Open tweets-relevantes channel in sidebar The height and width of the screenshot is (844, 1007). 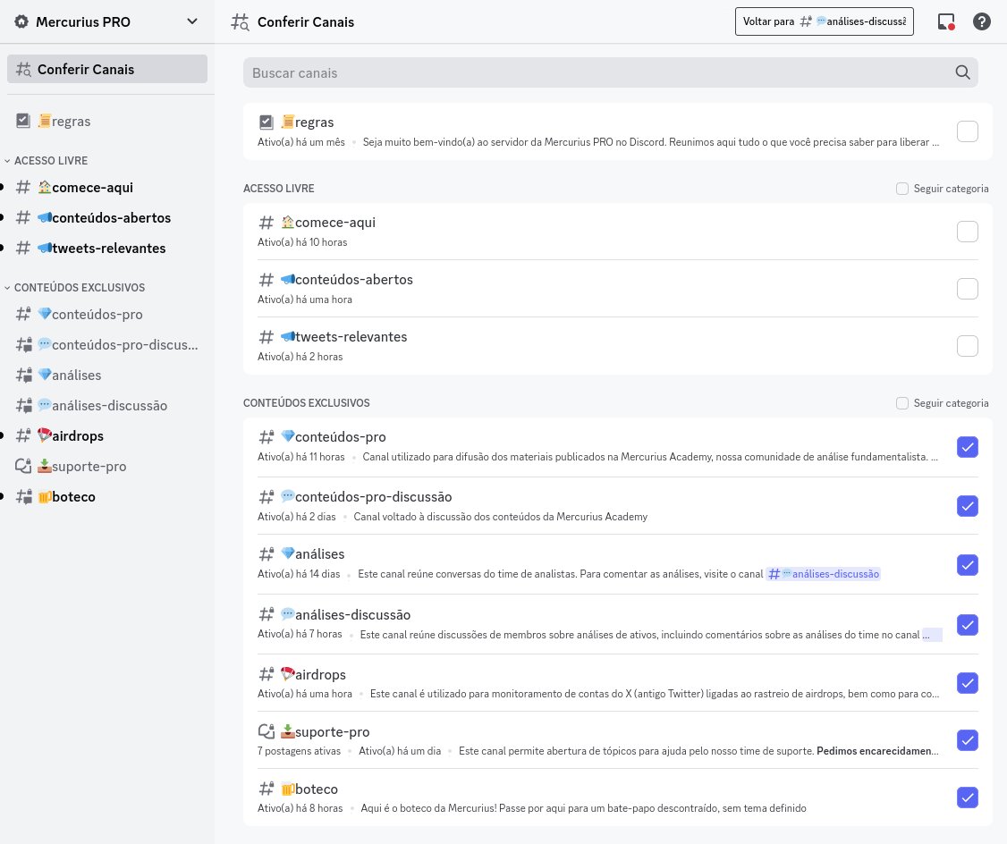pos(107,248)
